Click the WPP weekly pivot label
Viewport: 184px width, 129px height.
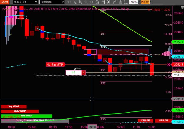[77, 69]
